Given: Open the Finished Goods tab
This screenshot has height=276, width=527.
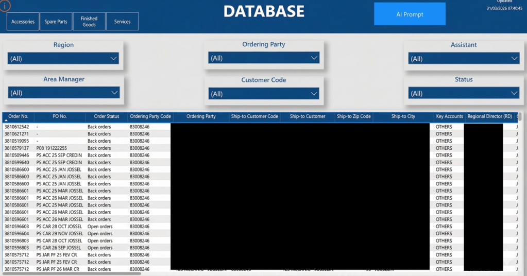Looking at the screenshot, I should tap(89, 22).
